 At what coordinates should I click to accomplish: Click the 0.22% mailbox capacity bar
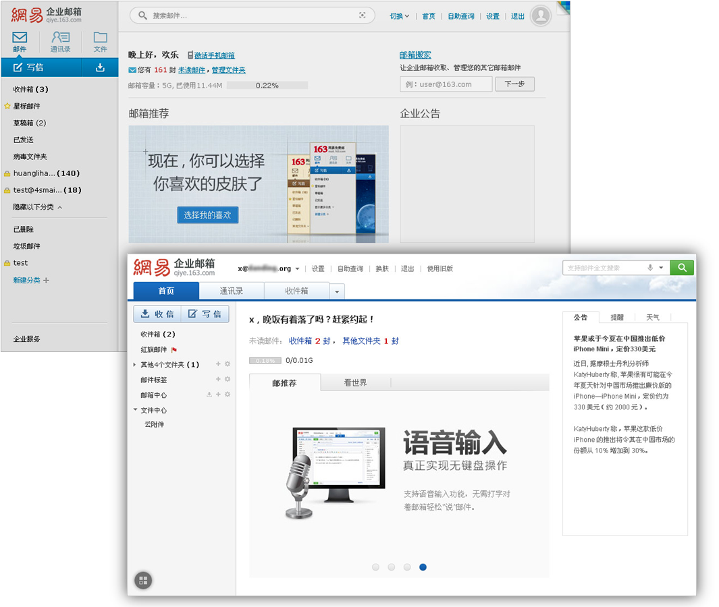[267, 85]
